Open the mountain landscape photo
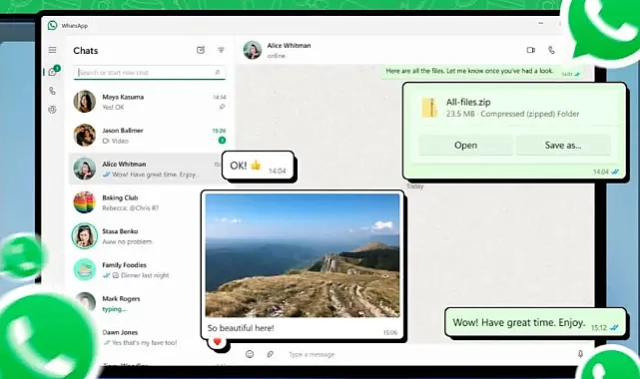 [x=303, y=255]
